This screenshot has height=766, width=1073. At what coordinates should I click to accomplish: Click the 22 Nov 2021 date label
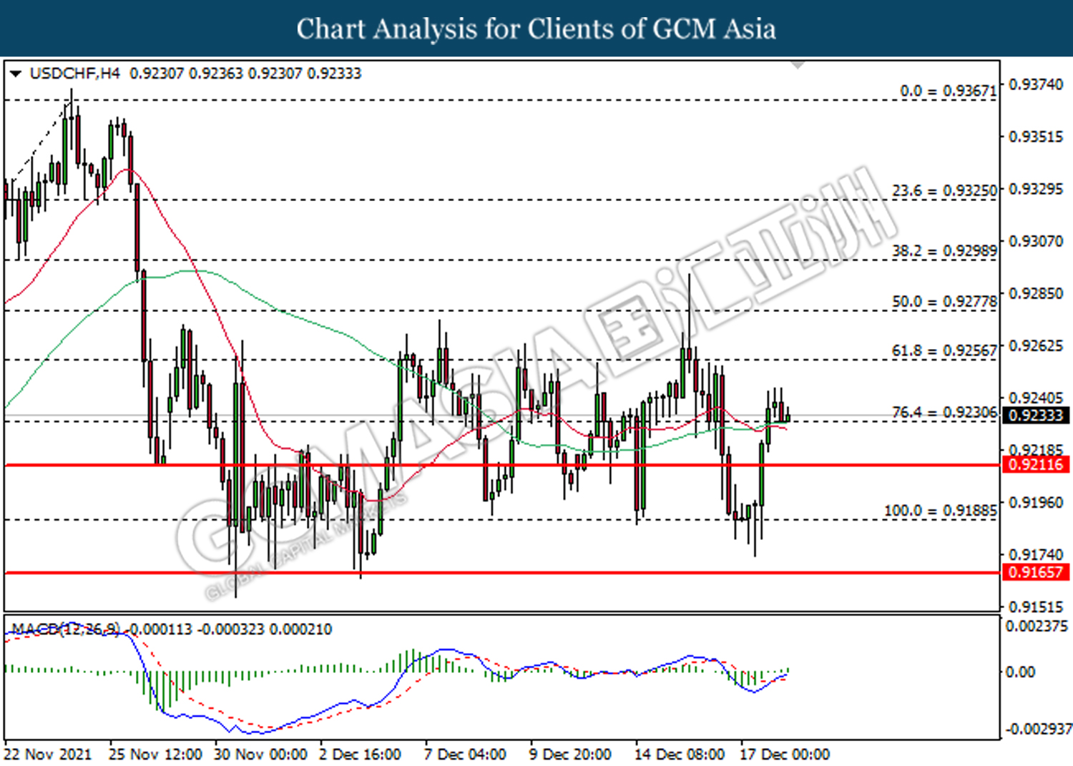point(48,754)
